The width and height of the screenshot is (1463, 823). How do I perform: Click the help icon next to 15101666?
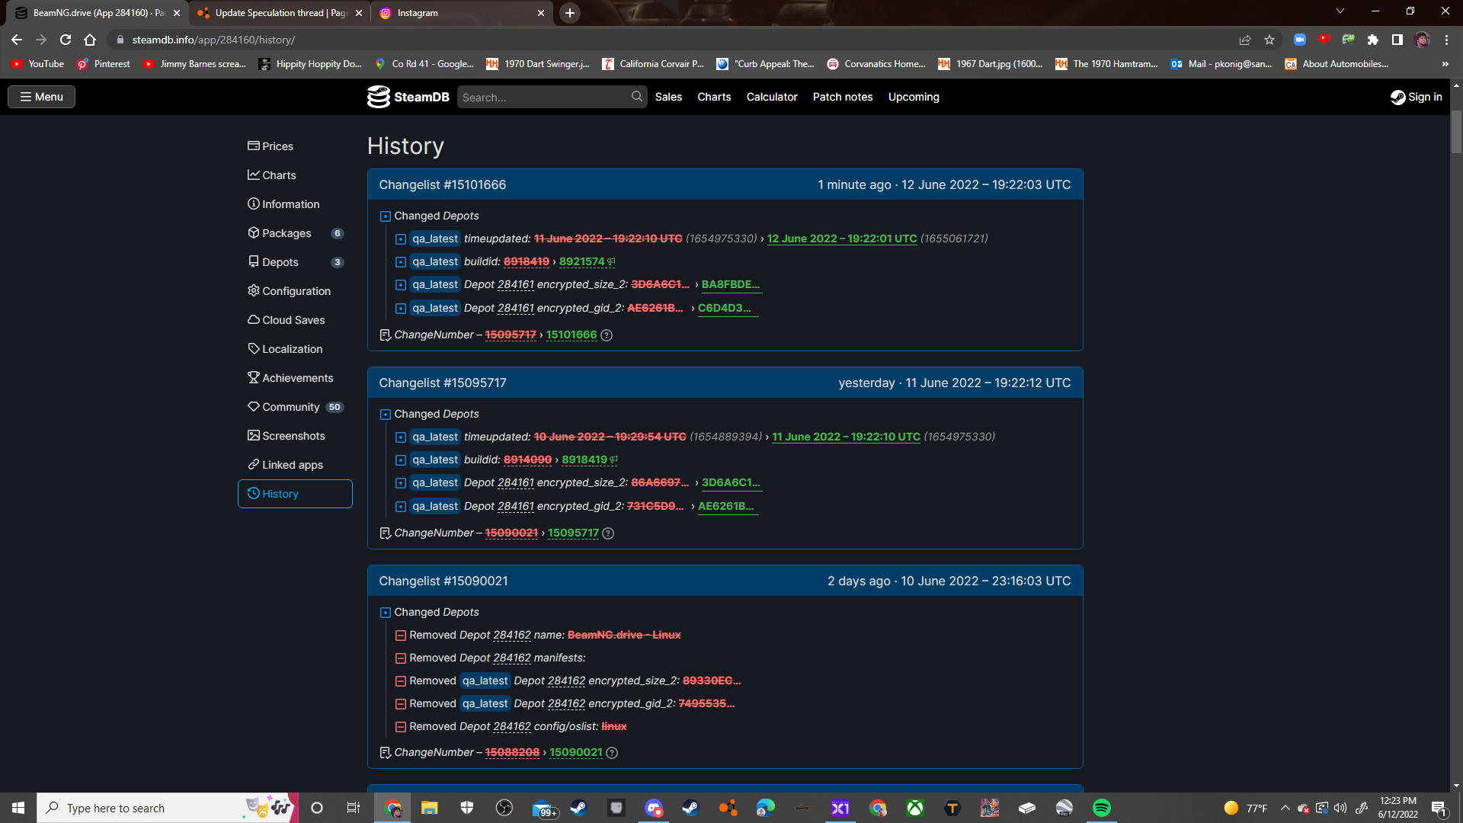pos(607,335)
